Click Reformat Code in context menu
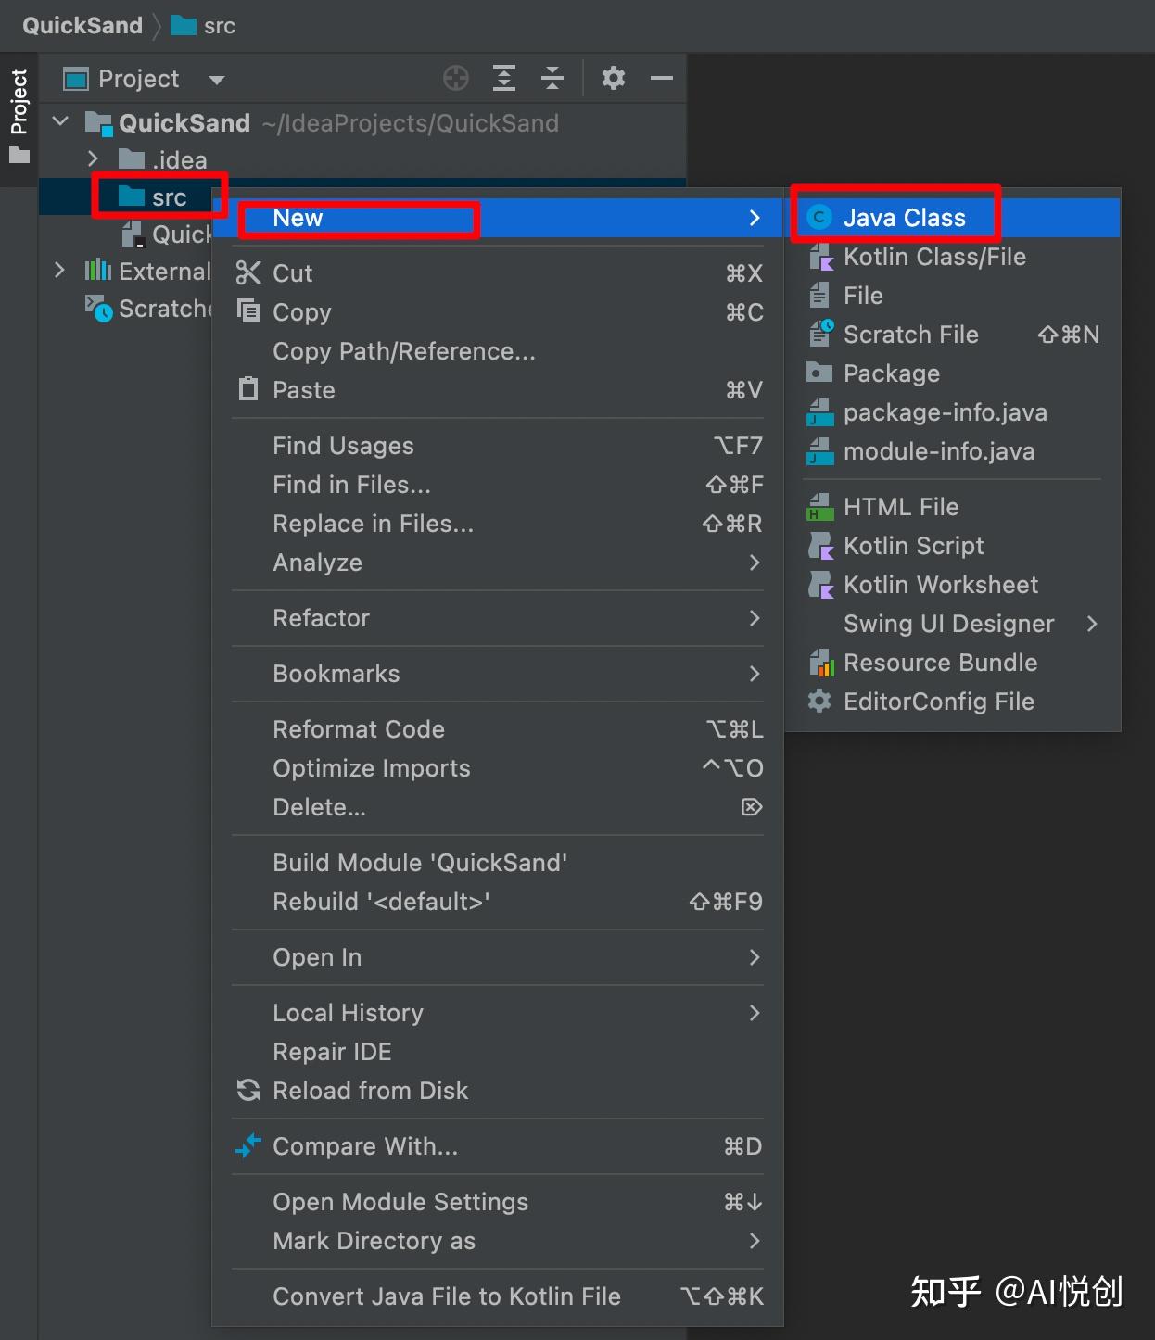1155x1340 pixels. tap(359, 729)
